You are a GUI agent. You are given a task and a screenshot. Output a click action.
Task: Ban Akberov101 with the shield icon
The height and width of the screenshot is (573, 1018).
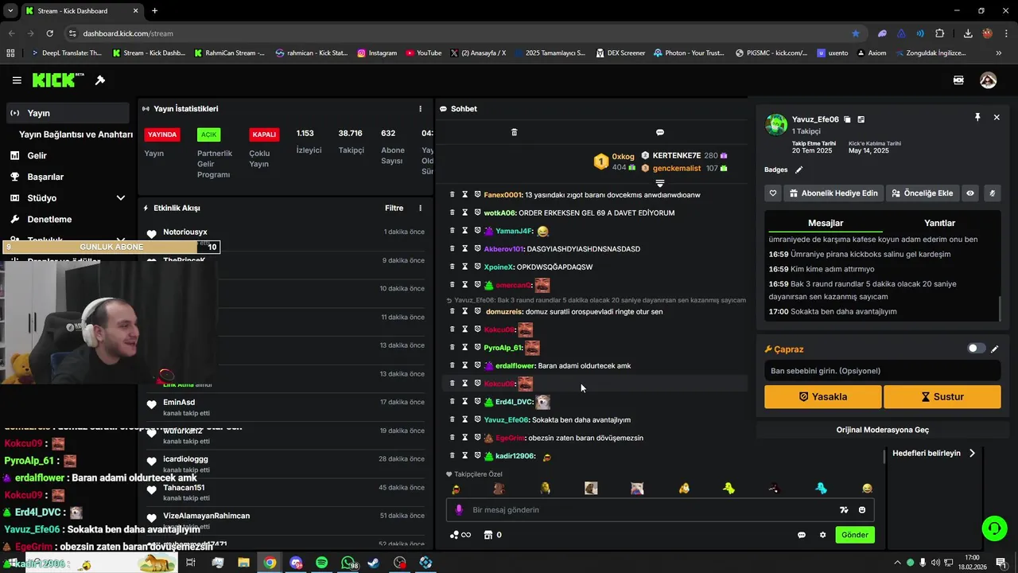tap(478, 248)
